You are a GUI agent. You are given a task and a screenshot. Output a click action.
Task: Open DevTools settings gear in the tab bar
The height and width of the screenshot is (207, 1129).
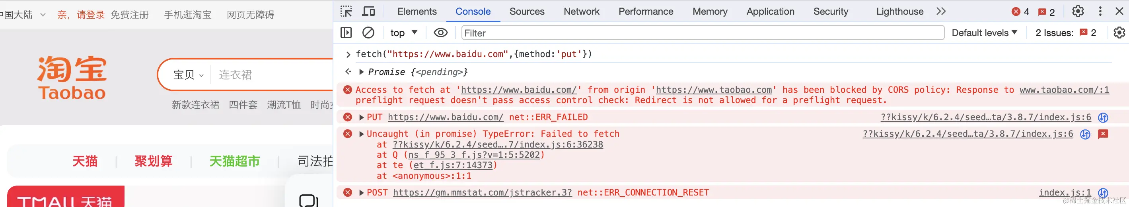pos(1078,11)
